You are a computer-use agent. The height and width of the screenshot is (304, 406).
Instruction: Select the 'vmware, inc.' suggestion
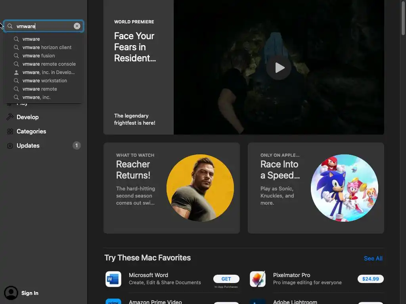[44, 97]
